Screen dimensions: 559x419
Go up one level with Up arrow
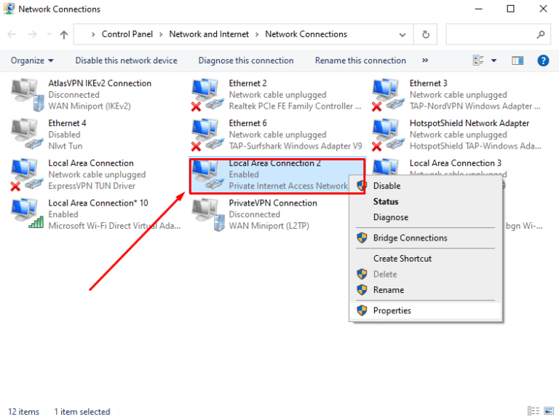64,34
